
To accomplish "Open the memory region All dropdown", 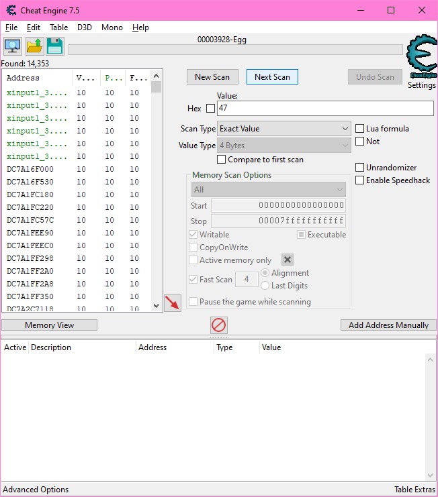I will click(x=269, y=190).
